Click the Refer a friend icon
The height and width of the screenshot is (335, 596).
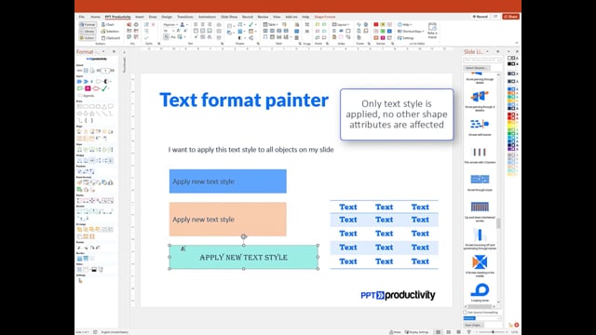pos(432,31)
